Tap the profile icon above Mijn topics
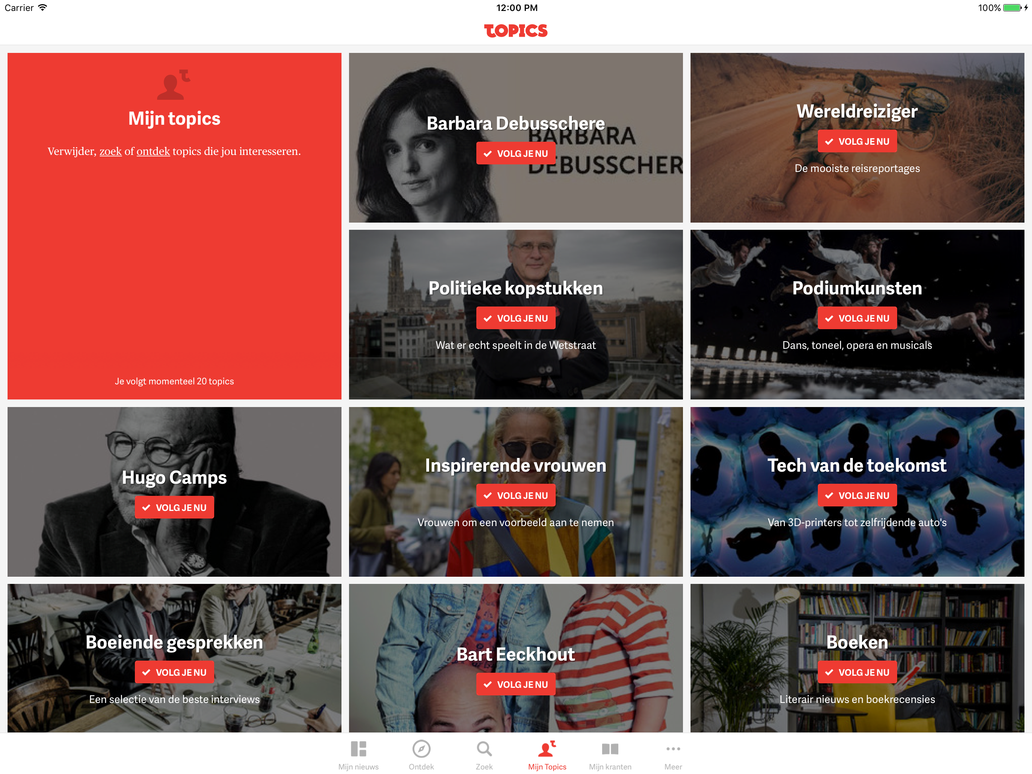The height and width of the screenshot is (774, 1032). click(x=173, y=85)
